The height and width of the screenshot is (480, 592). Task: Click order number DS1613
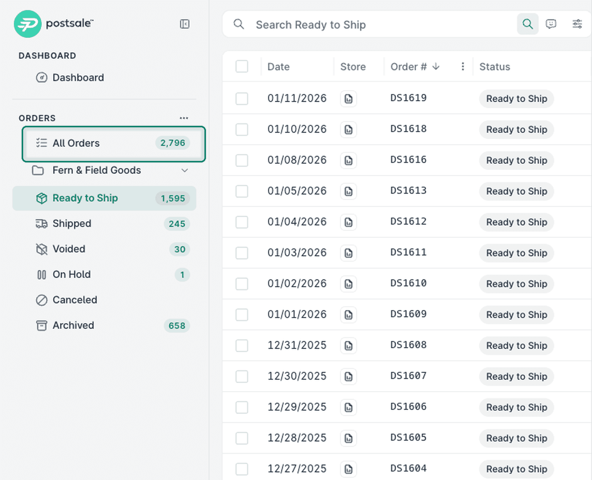click(x=408, y=190)
